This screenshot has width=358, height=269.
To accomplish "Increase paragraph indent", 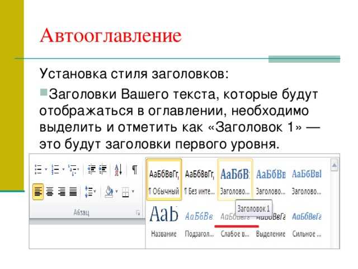I will pyautogui.click(x=103, y=170).
